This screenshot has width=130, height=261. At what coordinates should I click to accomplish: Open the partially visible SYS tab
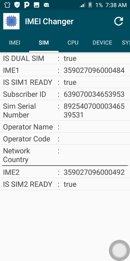click(x=126, y=43)
